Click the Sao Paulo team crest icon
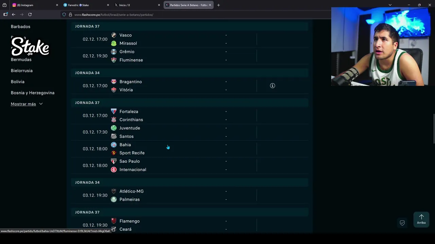Screen dimensions: 435x244 [x=114, y=161]
